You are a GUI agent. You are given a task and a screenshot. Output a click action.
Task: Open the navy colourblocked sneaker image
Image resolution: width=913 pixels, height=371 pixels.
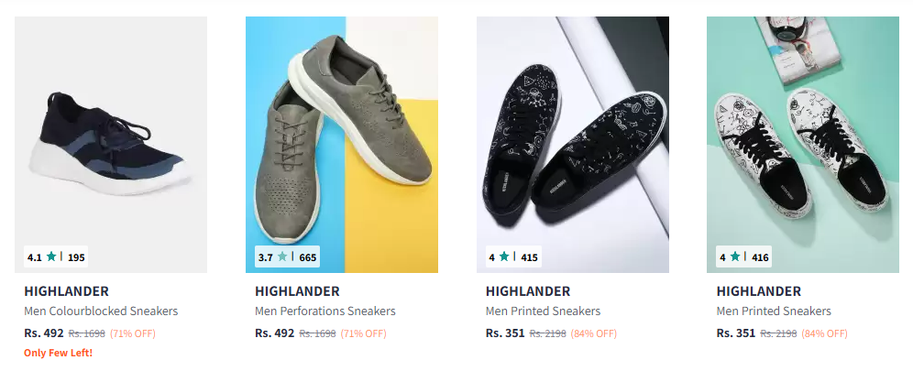111,144
